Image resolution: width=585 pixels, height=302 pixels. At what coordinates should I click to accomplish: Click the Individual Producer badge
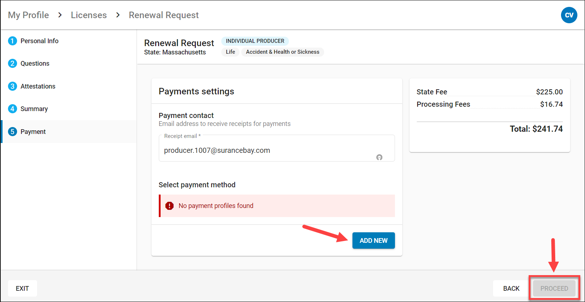click(x=255, y=41)
